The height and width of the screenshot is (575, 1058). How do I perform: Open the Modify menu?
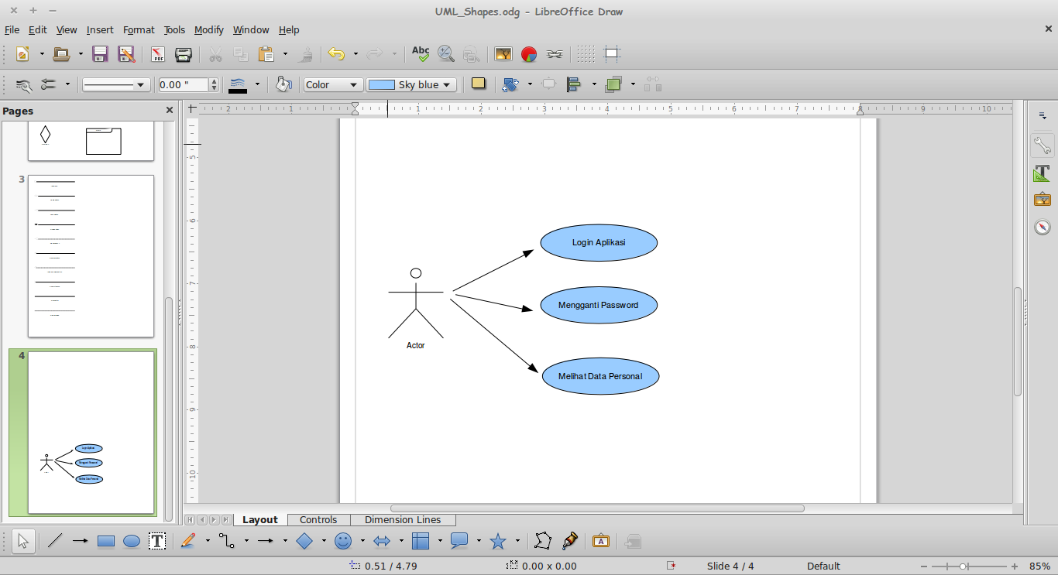208,29
